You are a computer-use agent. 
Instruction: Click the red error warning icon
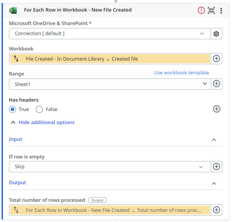[201, 10]
